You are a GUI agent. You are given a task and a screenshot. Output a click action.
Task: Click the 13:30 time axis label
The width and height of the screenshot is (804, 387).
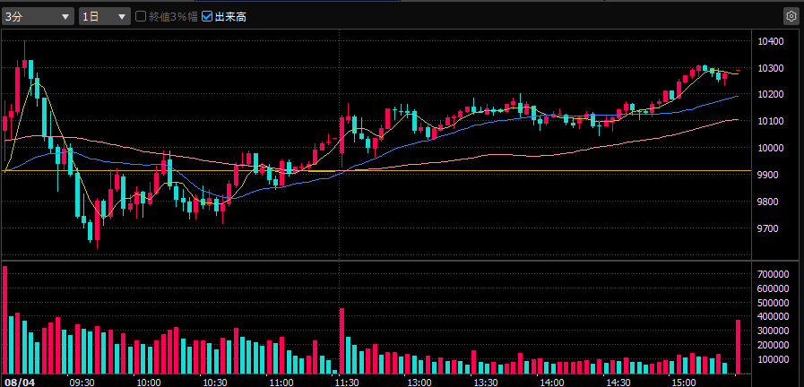click(486, 382)
